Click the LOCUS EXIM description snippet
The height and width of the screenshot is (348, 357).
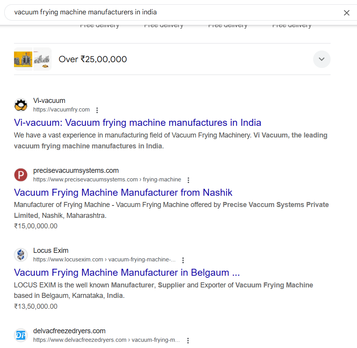pyautogui.click(x=164, y=290)
